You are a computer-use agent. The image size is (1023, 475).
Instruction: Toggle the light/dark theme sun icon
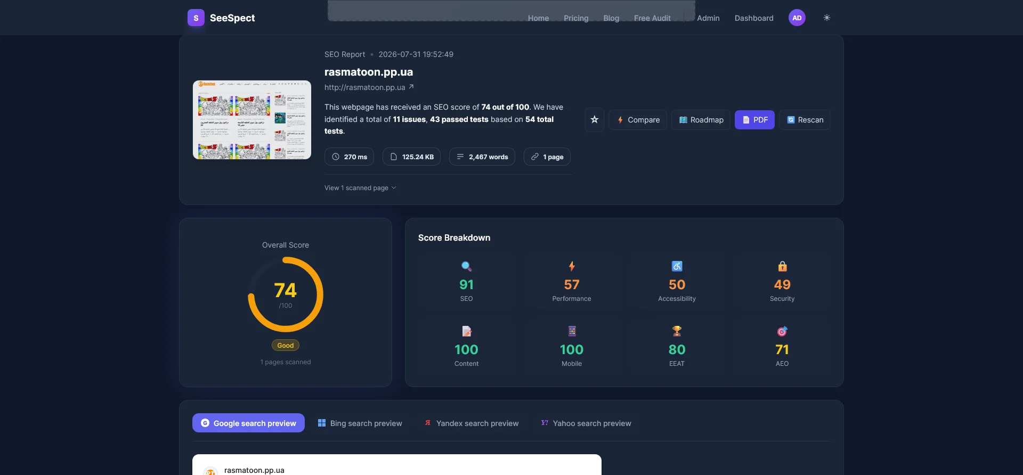(827, 18)
